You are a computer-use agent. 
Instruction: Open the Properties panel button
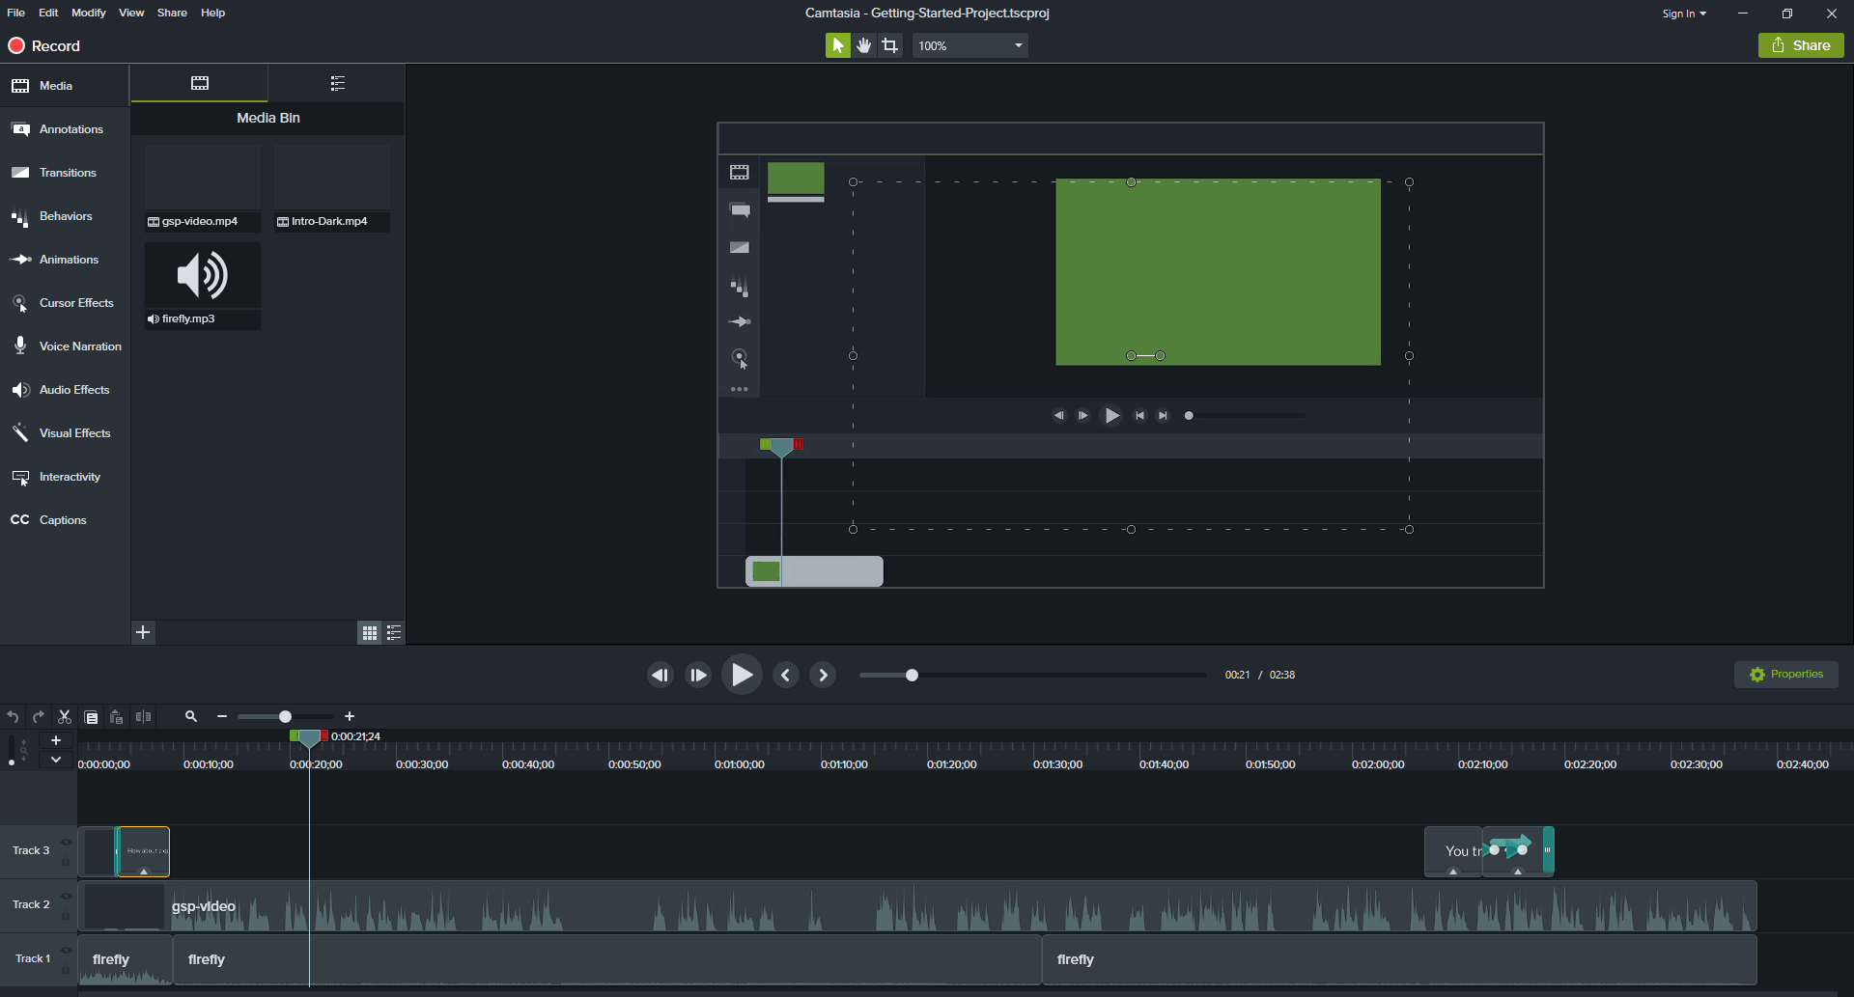point(1786,675)
